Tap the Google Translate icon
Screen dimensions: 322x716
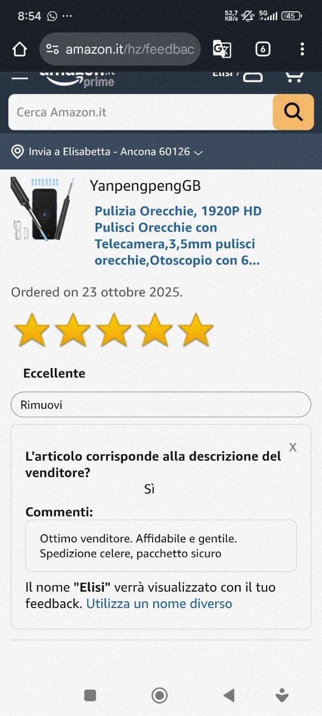(x=222, y=49)
